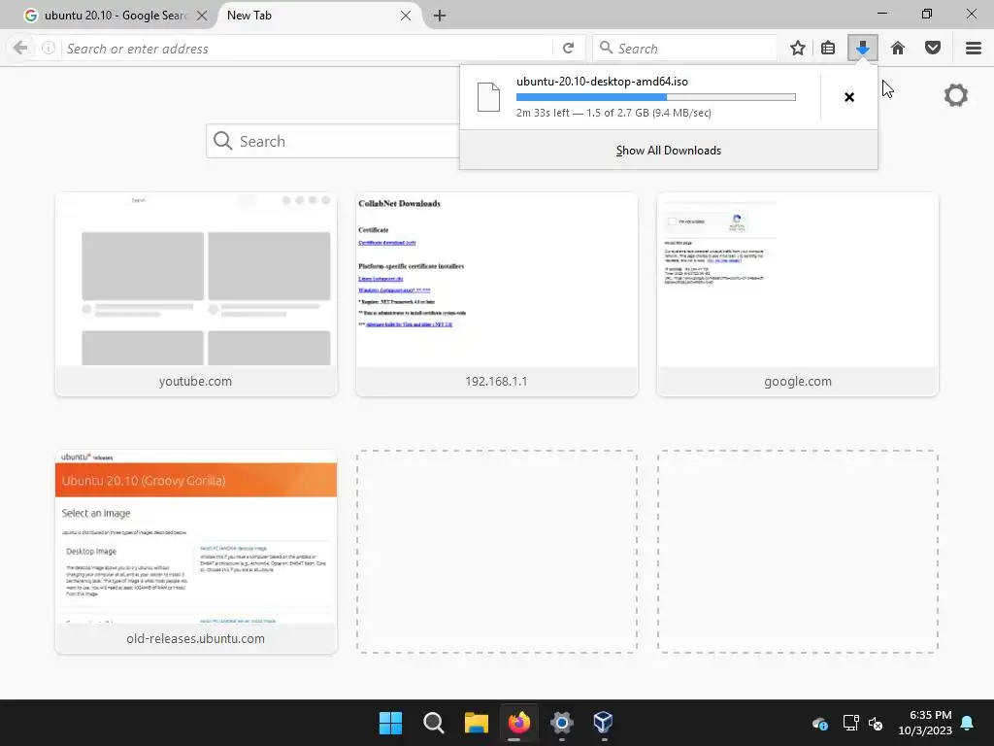Click Firefox icon in taskbar
Viewport: 994px width, 746px height.
tap(518, 723)
